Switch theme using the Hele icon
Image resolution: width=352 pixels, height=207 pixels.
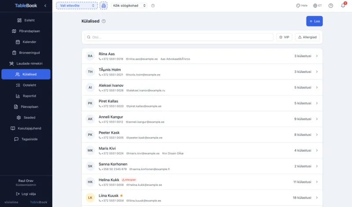(302, 6)
